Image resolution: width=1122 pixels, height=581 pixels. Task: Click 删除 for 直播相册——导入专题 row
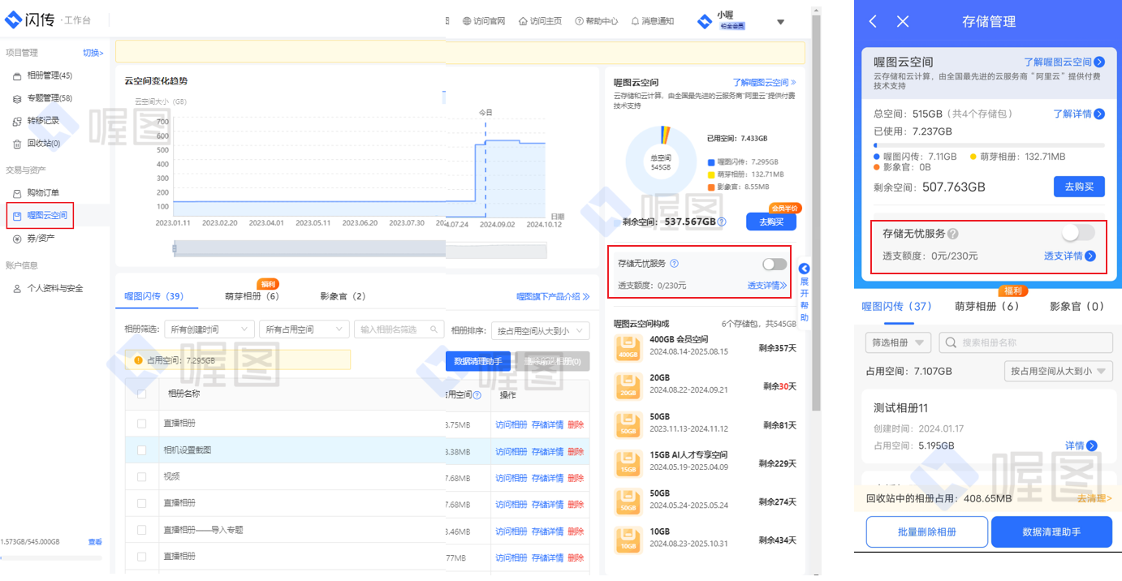point(576,532)
